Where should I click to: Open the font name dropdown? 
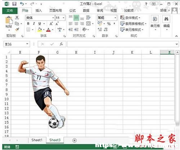tap(53, 18)
